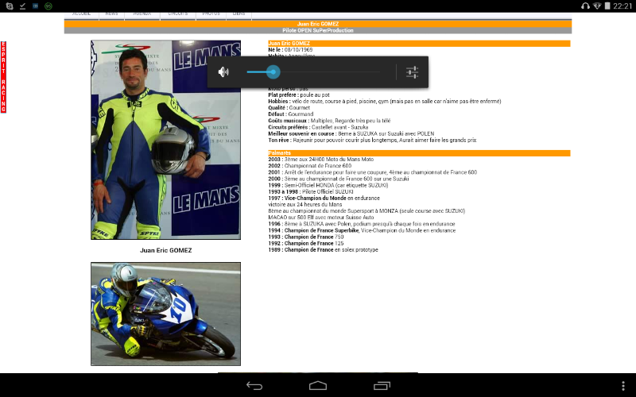Click the Hobbies line
The width and height of the screenshot is (636, 397).
coord(385,102)
